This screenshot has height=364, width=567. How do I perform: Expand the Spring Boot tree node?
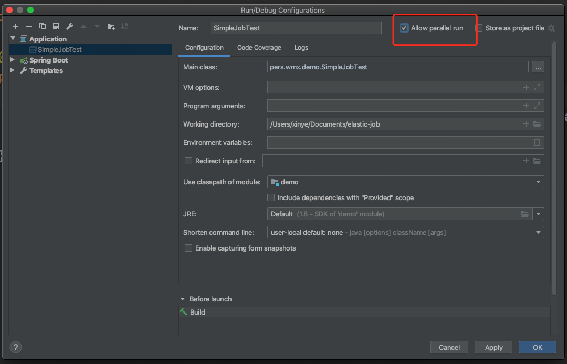point(13,60)
